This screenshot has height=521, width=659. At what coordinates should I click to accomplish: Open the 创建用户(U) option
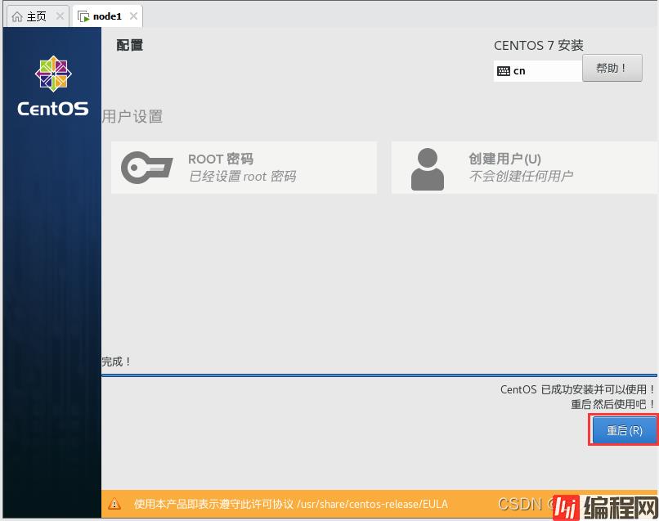point(504,159)
